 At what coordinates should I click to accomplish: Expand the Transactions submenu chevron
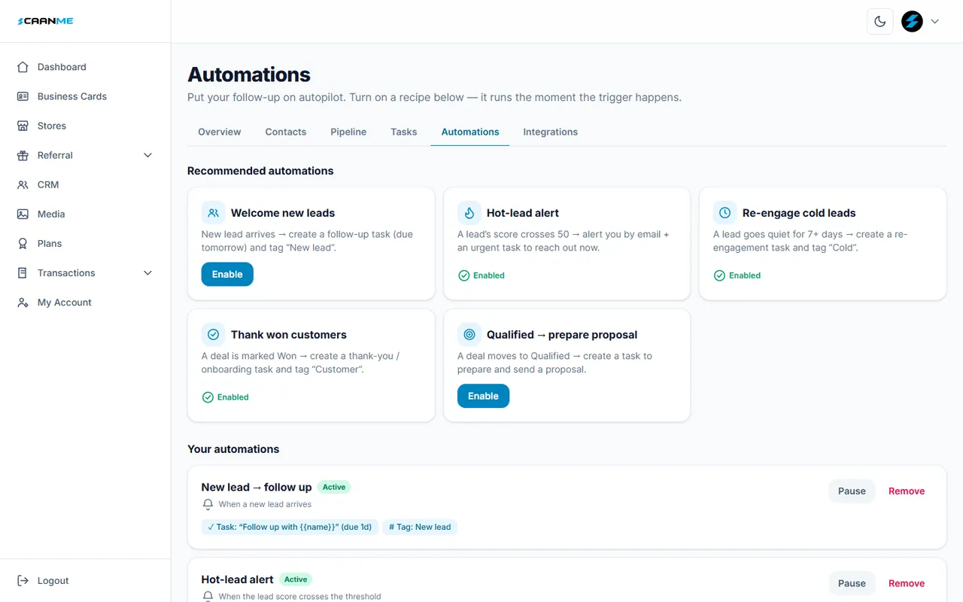(x=147, y=272)
